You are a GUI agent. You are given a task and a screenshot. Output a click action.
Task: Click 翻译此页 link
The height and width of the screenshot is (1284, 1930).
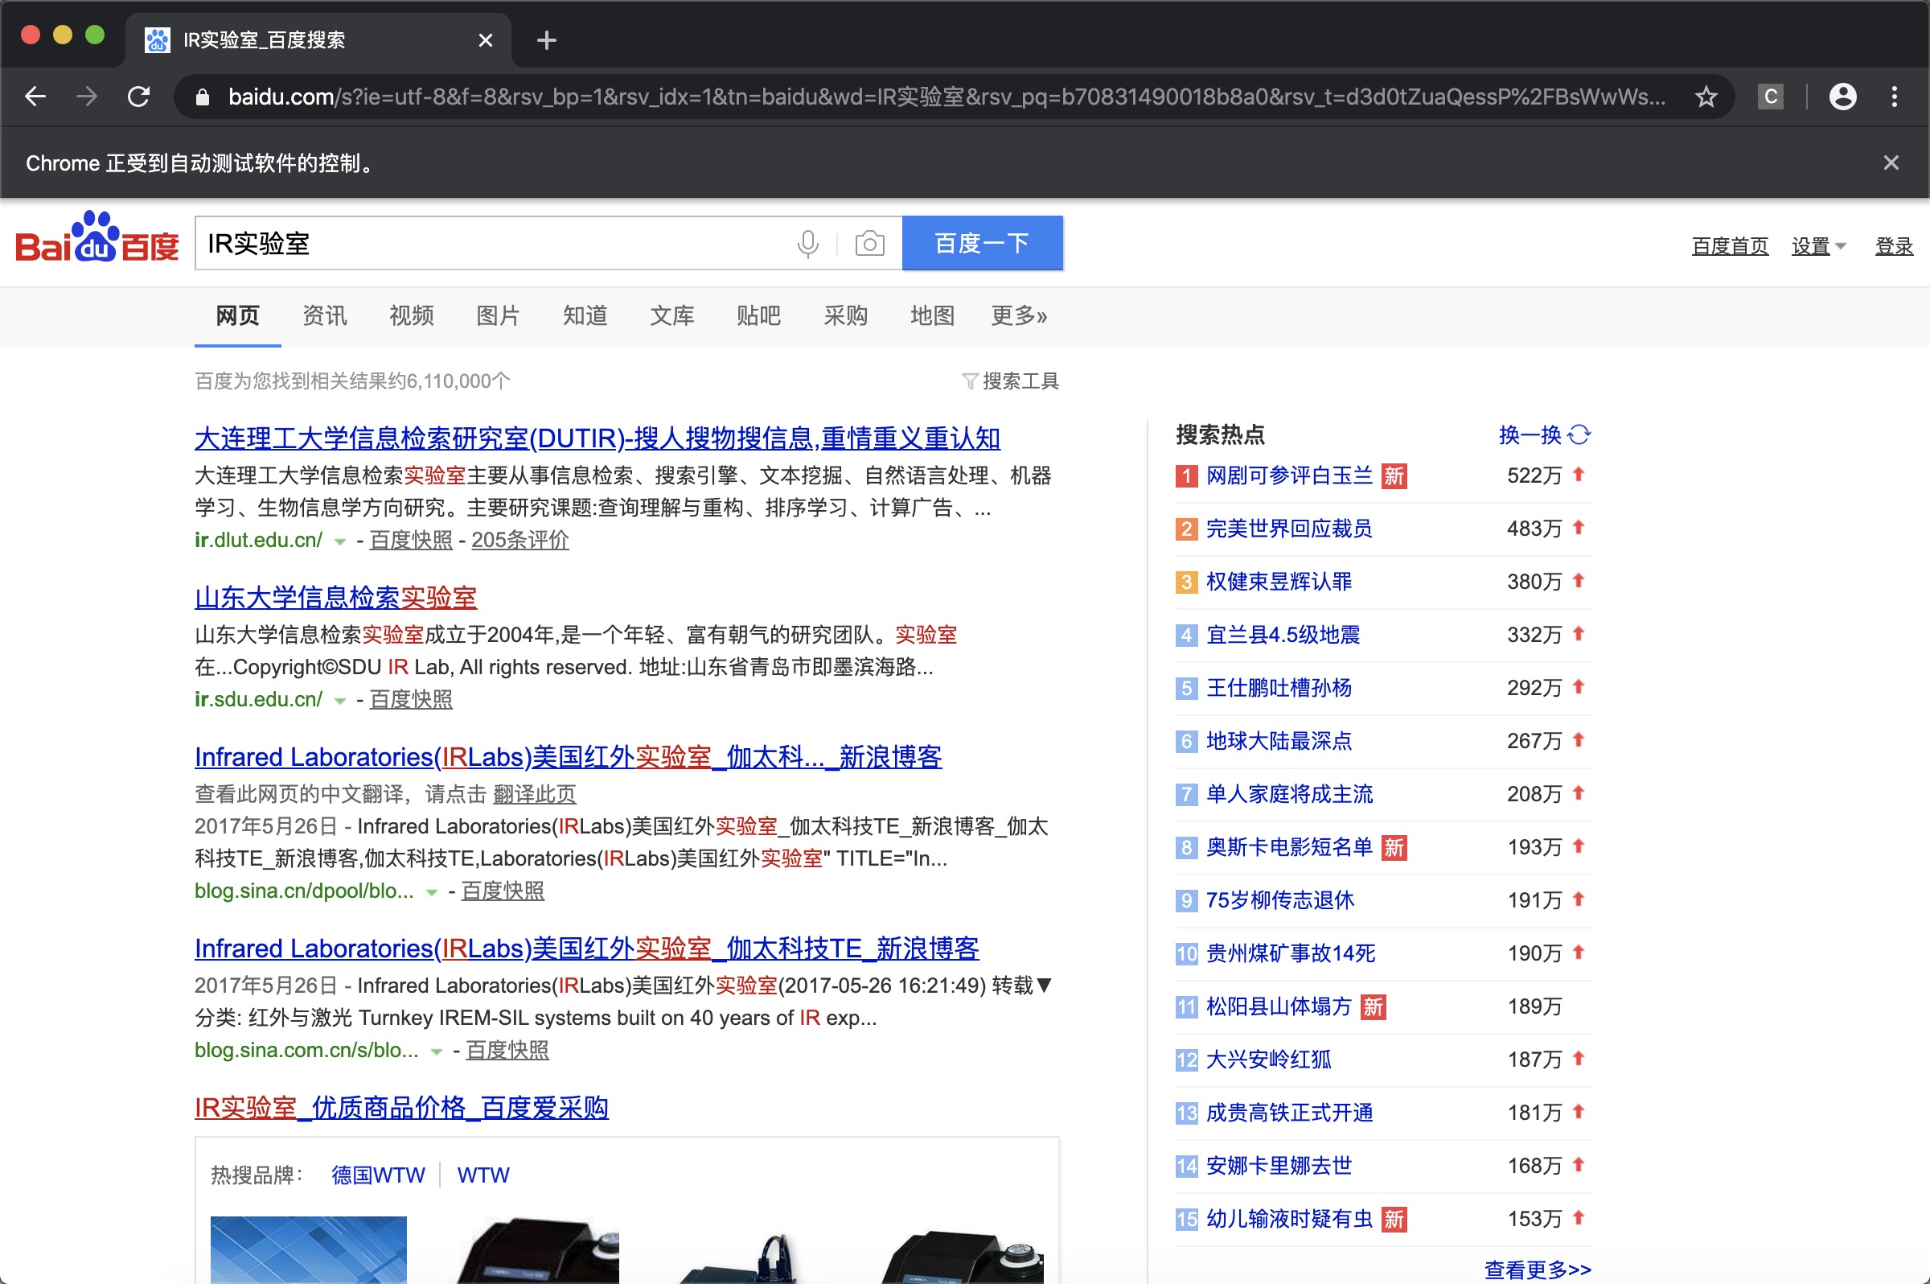535,794
